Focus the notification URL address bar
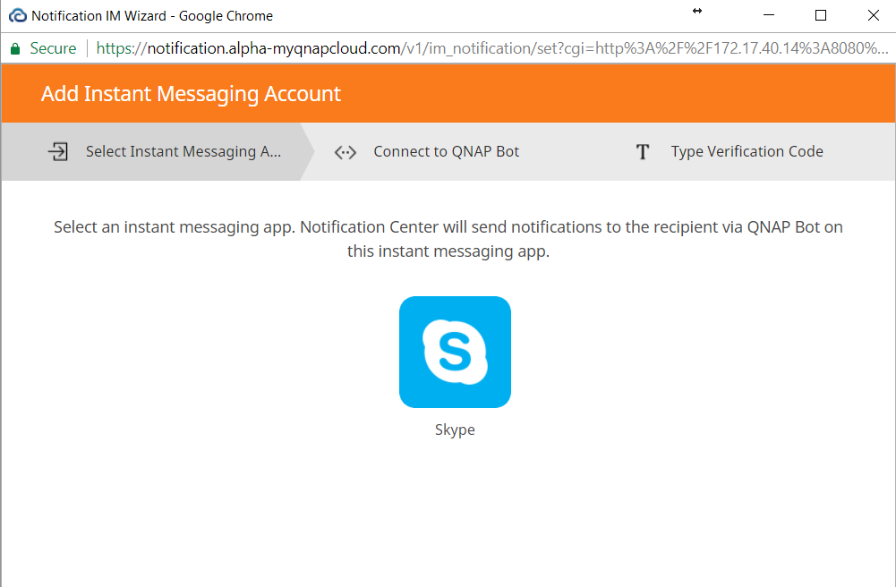Screen dimensions: 896x587 click(492, 48)
